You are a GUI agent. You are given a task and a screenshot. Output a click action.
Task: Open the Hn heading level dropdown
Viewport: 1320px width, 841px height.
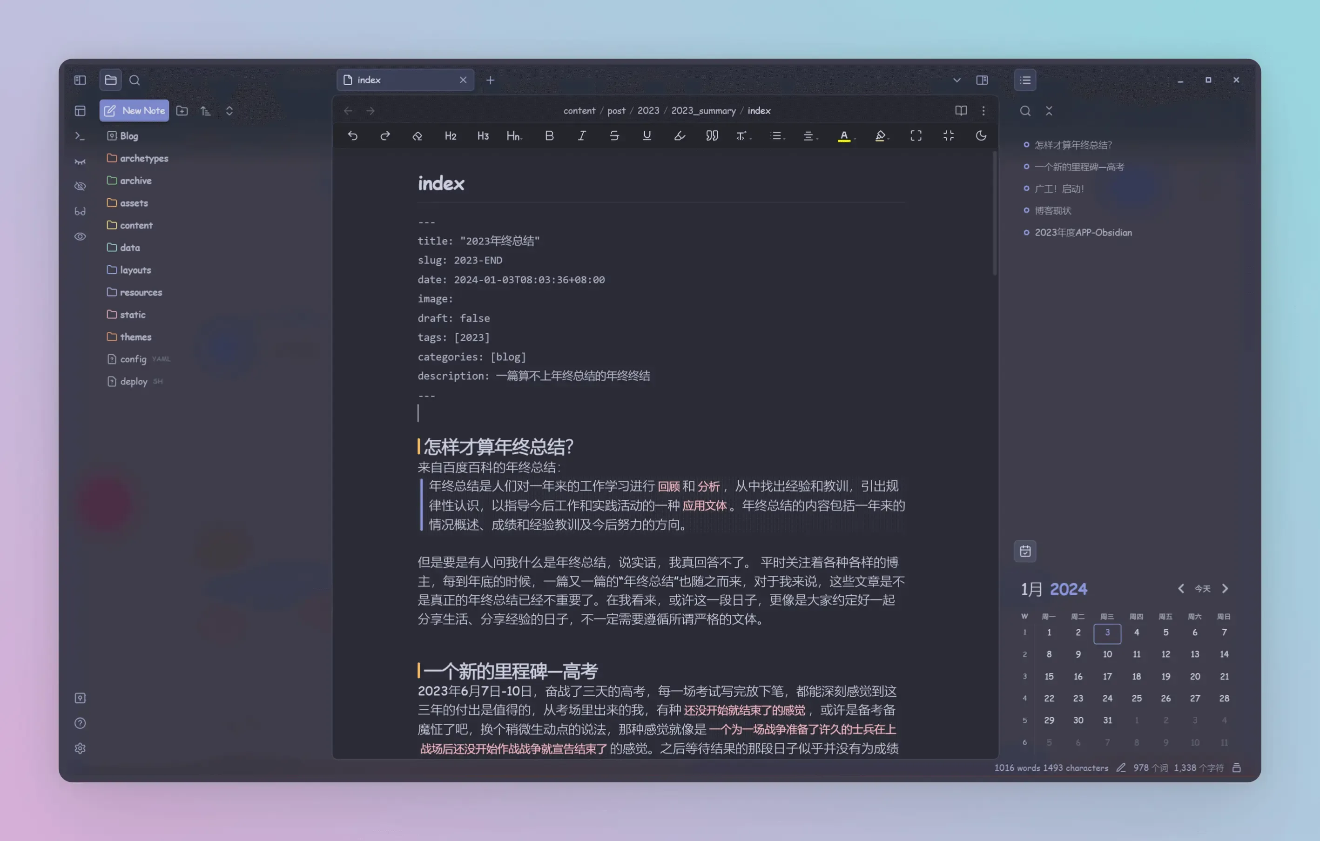(514, 136)
